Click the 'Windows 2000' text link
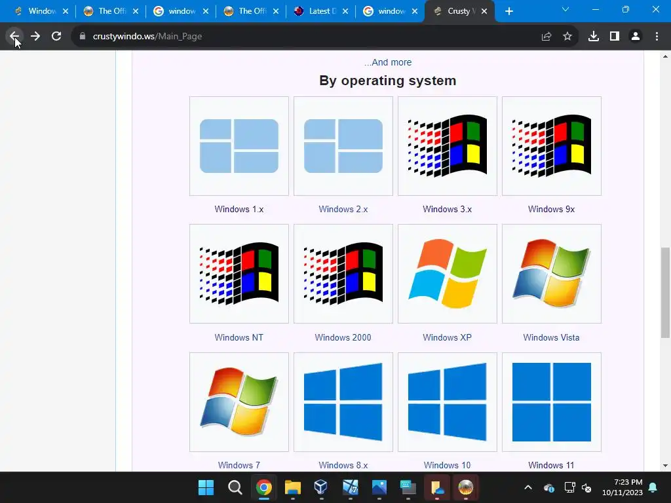Image resolution: width=671 pixels, height=503 pixels. click(343, 337)
